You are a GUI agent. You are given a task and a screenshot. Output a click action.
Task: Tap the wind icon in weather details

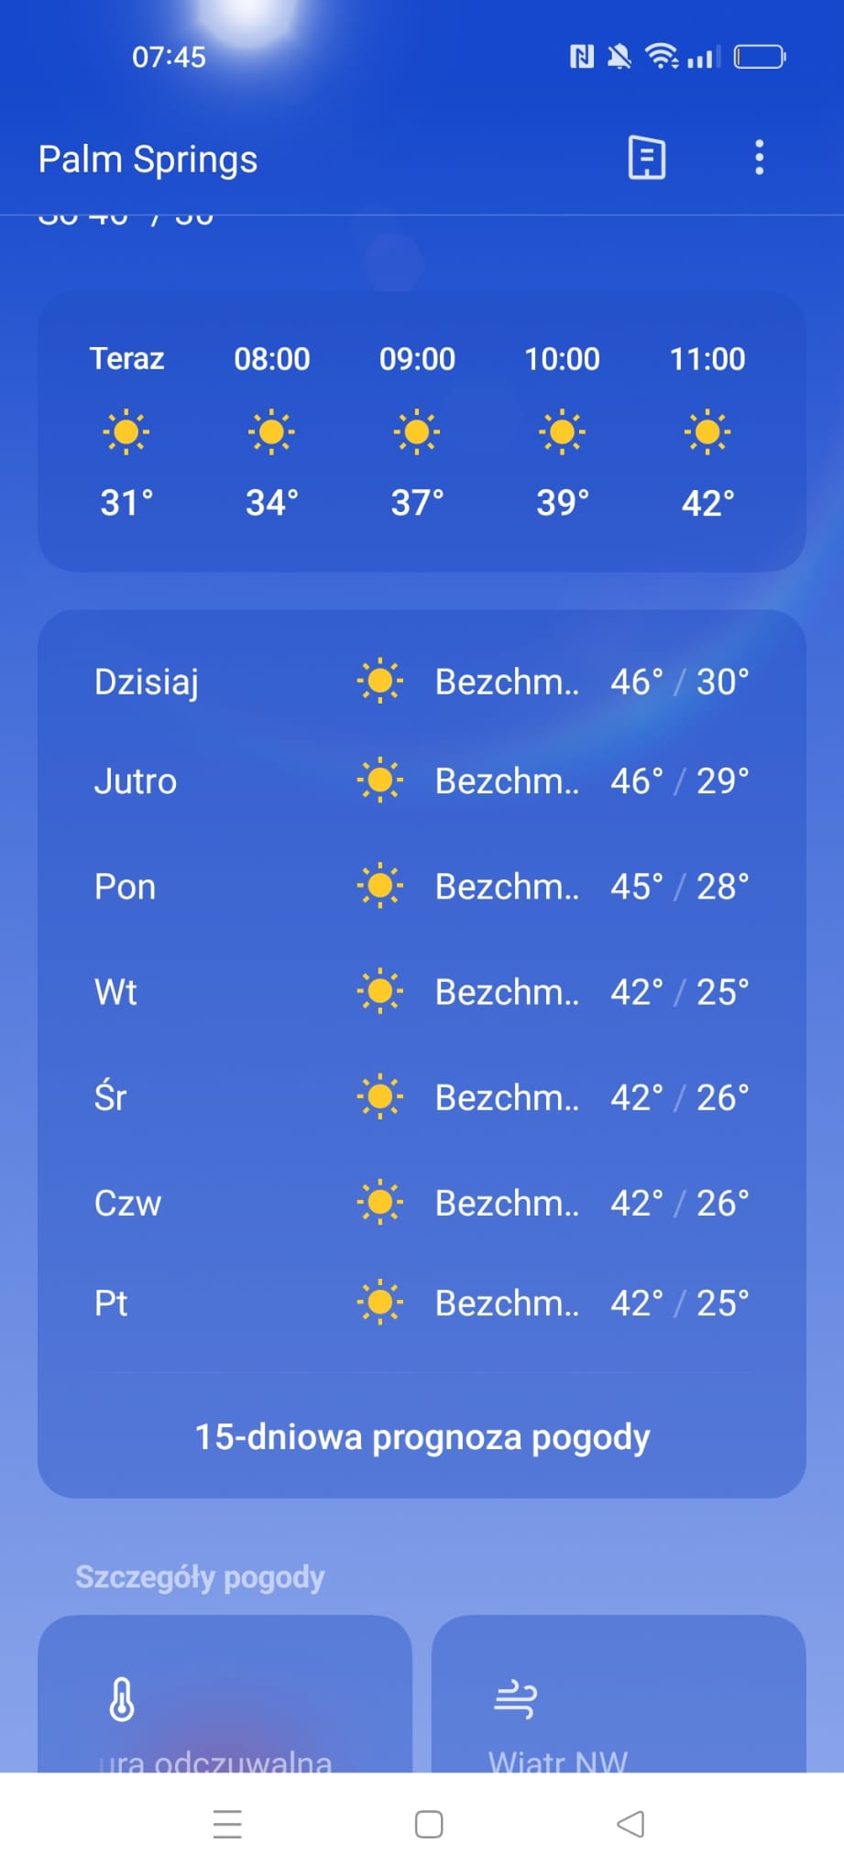(515, 1700)
